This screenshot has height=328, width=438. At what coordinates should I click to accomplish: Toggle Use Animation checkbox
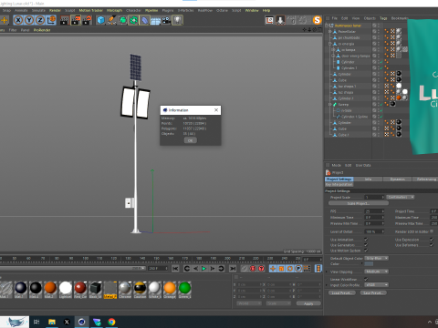366,240
